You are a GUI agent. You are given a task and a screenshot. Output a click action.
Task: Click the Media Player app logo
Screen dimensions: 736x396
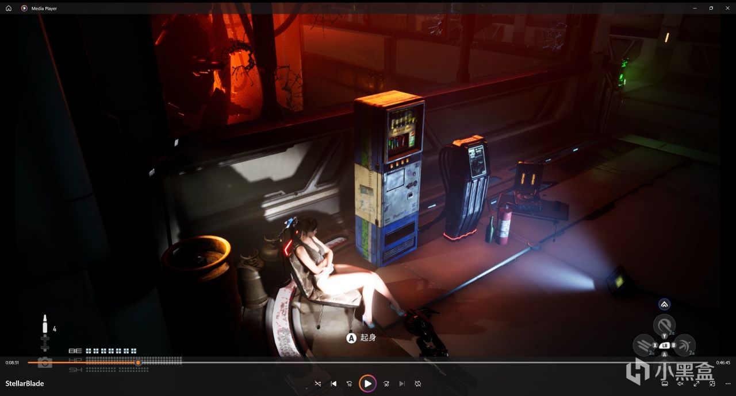pos(24,8)
